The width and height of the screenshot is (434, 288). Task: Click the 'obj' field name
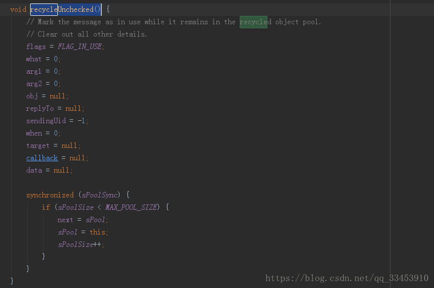pyautogui.click(x=32, y=96)
